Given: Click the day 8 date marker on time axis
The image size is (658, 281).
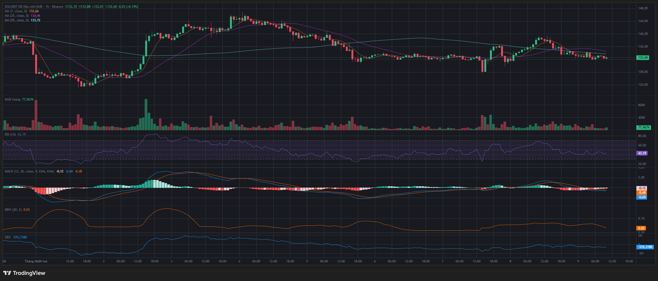Looking at the screenshot, I should point(510,261).
